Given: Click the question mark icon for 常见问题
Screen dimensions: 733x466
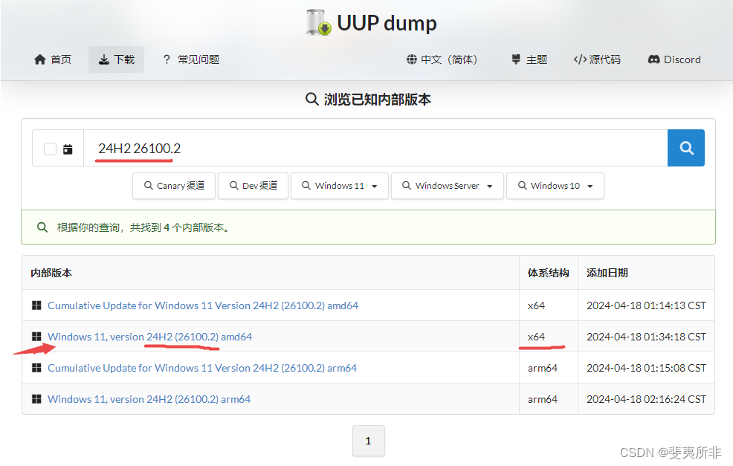Looking at the screenshot, I should click(x=167, y=59).
